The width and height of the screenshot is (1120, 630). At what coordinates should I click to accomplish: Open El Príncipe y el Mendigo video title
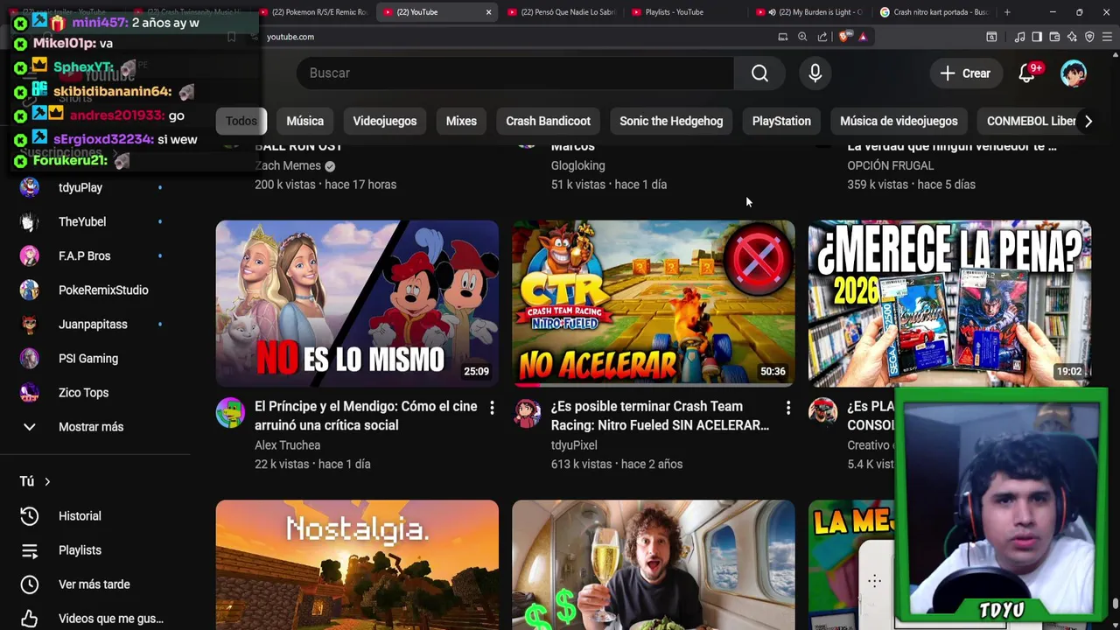point(366,416)
